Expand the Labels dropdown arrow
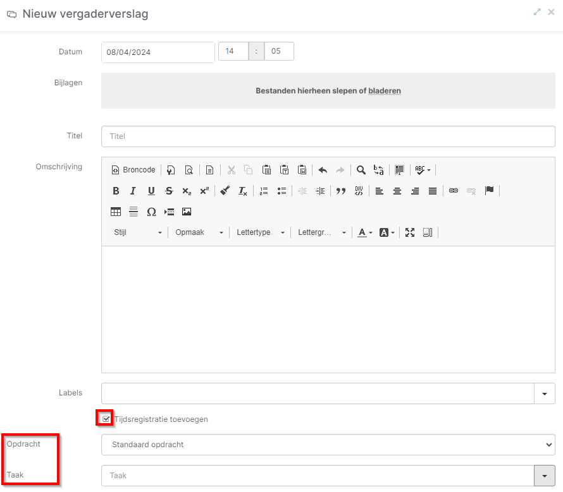 pos(544,393)
